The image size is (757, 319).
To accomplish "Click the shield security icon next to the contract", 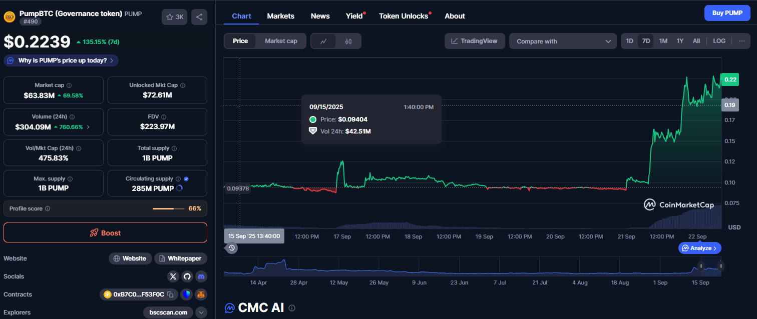I will point(187,294).
